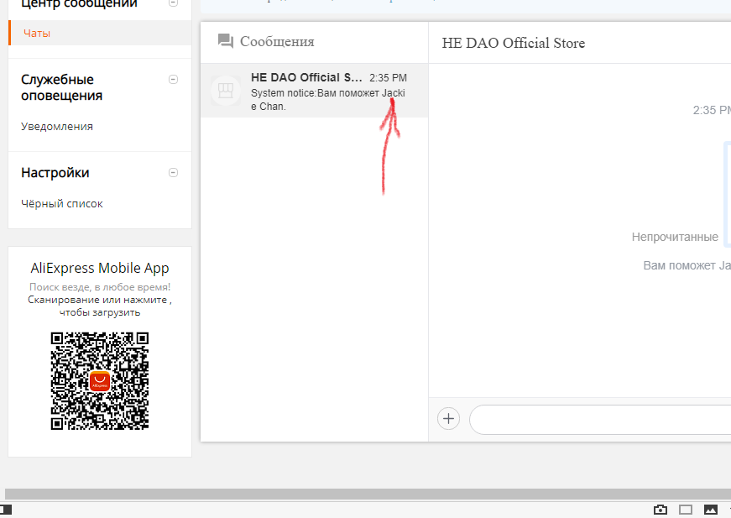Click the Служебные оповещения heading
This screenshot has width=731, height=518.
tap(61, 87)
